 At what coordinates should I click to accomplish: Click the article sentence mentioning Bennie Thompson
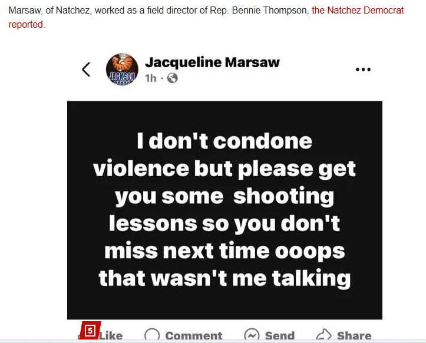[206, 18]
